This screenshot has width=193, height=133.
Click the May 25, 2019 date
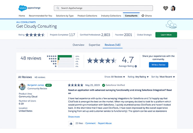[92, 85]
